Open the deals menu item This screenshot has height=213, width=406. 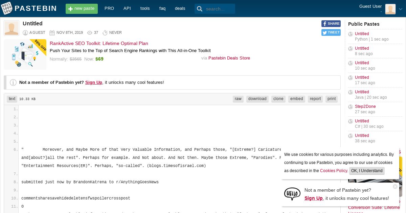[180, 8]
